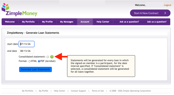
Task: Open My Profile footer link
Action: pyautogui.click(x=44, y=91)
